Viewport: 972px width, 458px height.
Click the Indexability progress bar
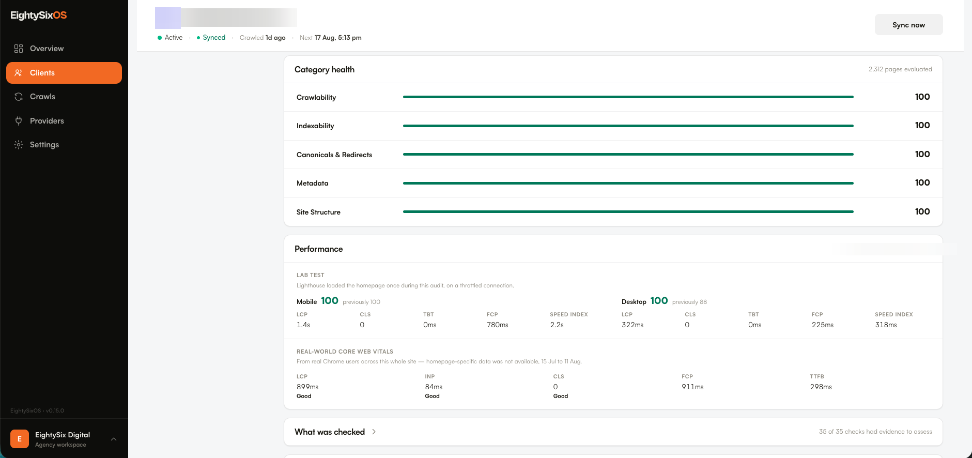pyautogui.click(x=628, y=126)
